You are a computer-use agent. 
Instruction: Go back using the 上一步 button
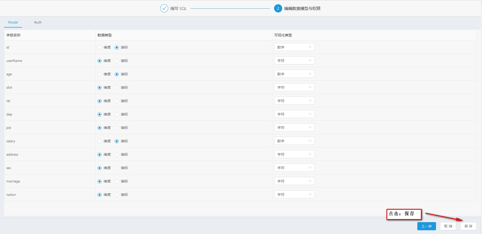(426, 226)
